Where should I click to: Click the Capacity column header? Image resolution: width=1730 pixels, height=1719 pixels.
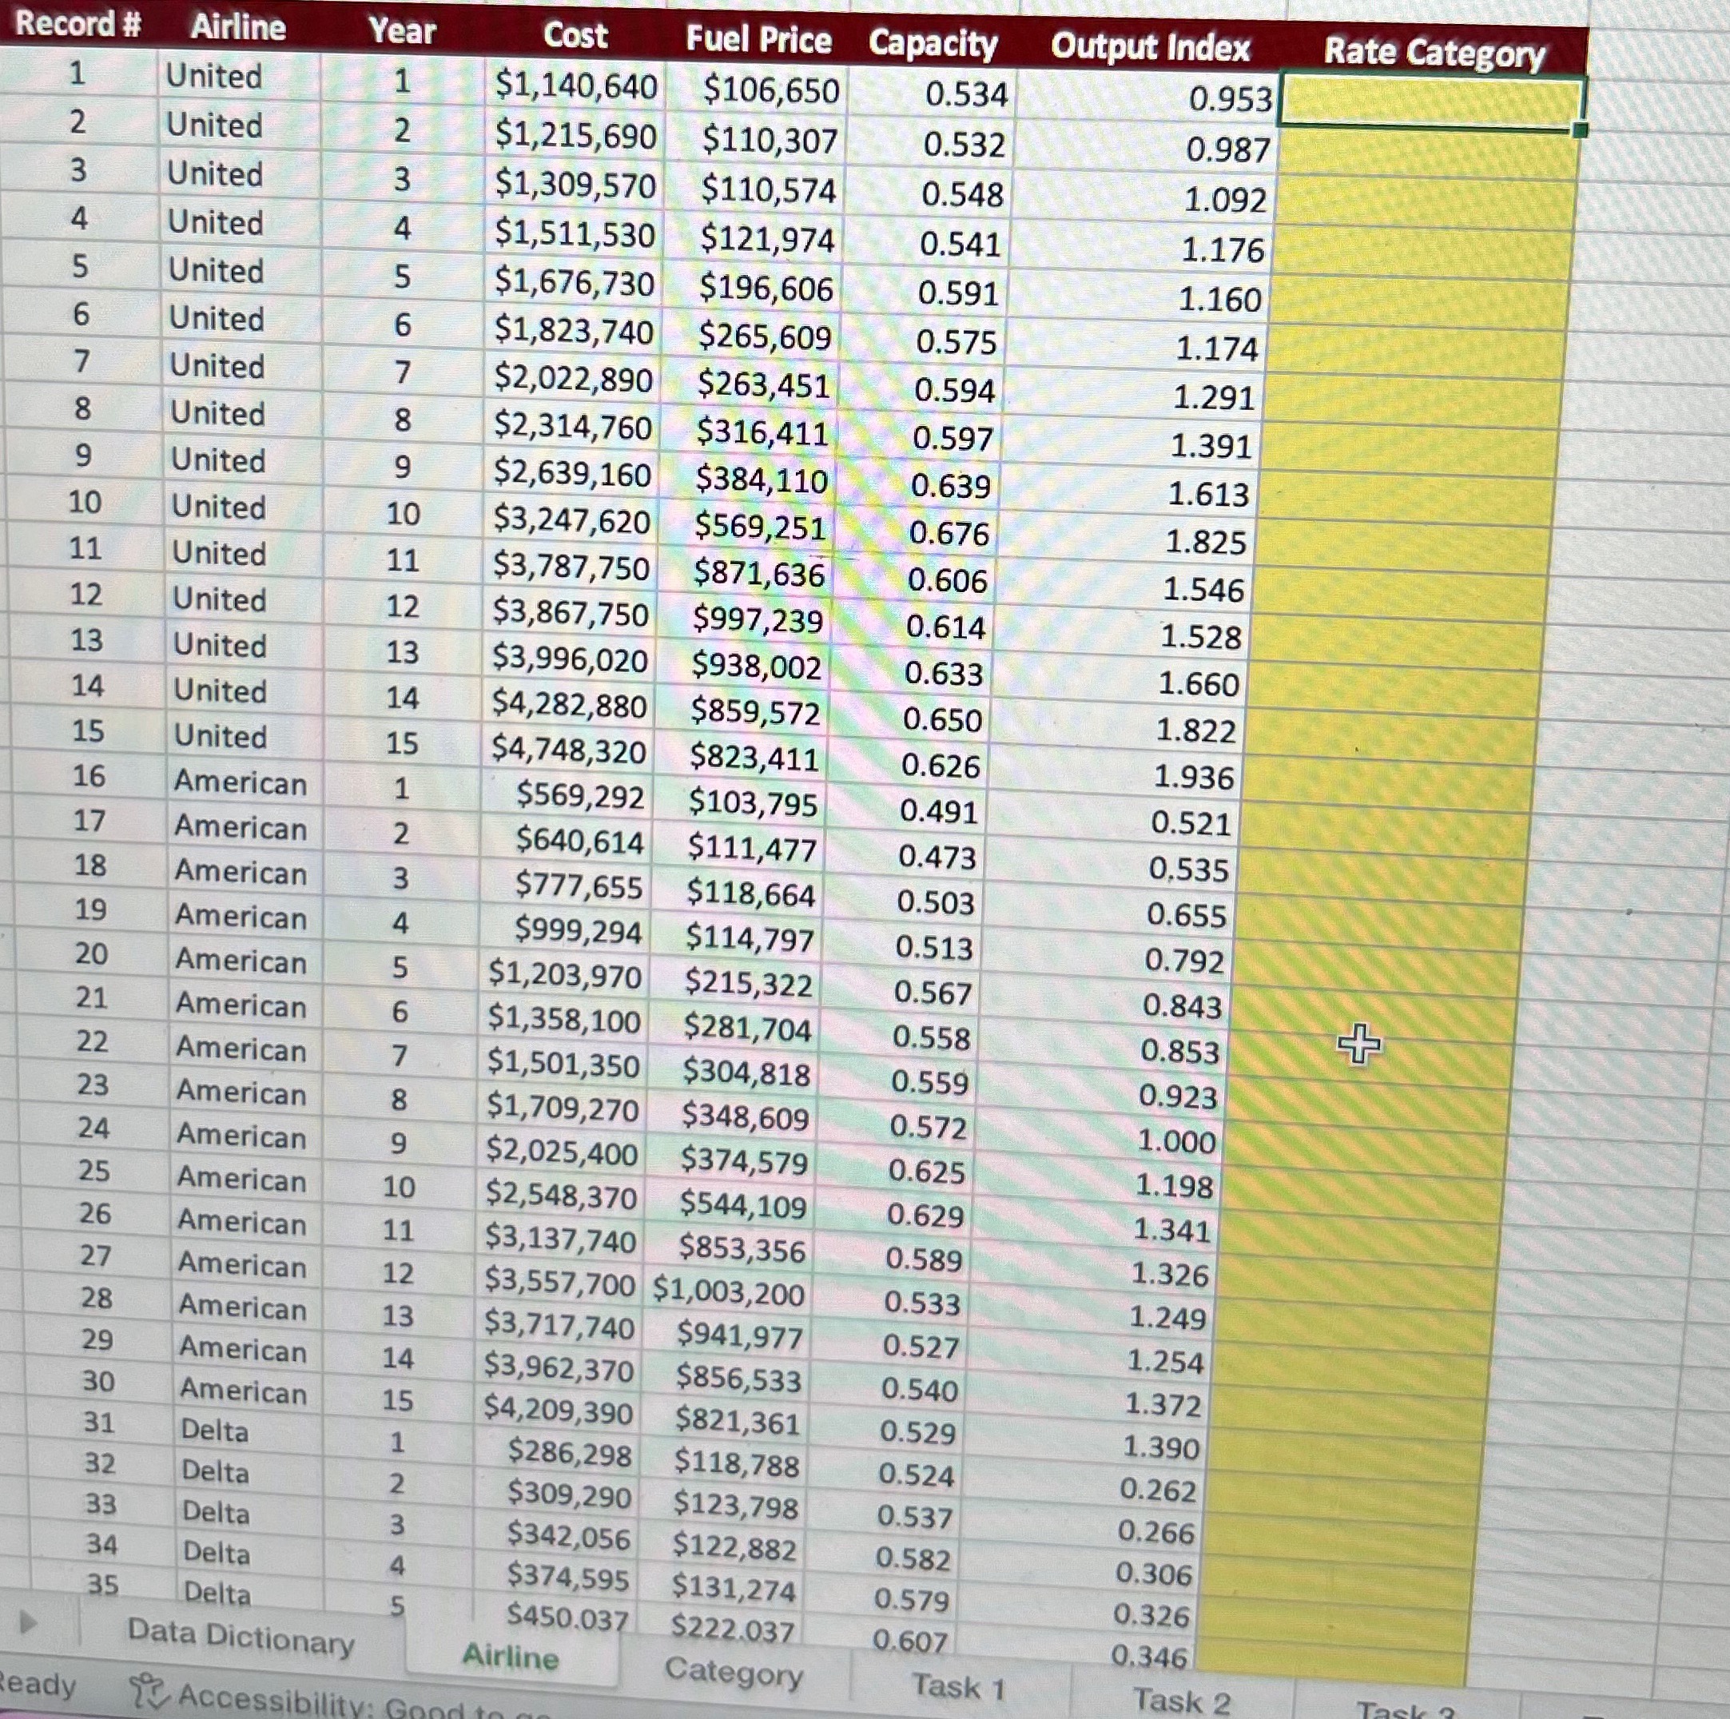point(933,43)
